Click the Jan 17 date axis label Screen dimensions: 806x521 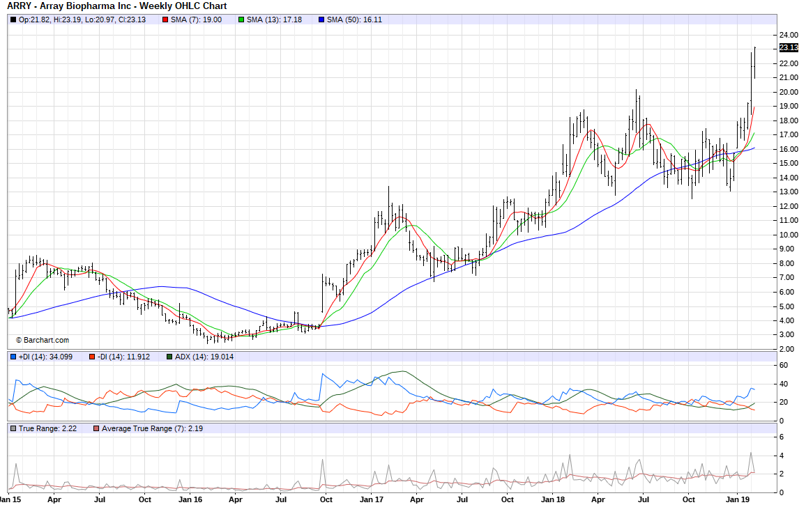[x=372, y=499]
